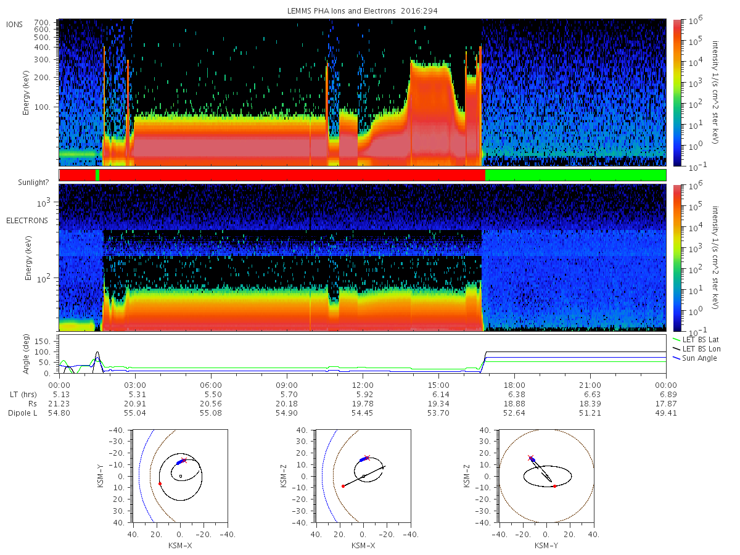Click the long green Sunlight bar section
Image resolution: width=740 pixels, height=555 pixels.
click(576, 175)
